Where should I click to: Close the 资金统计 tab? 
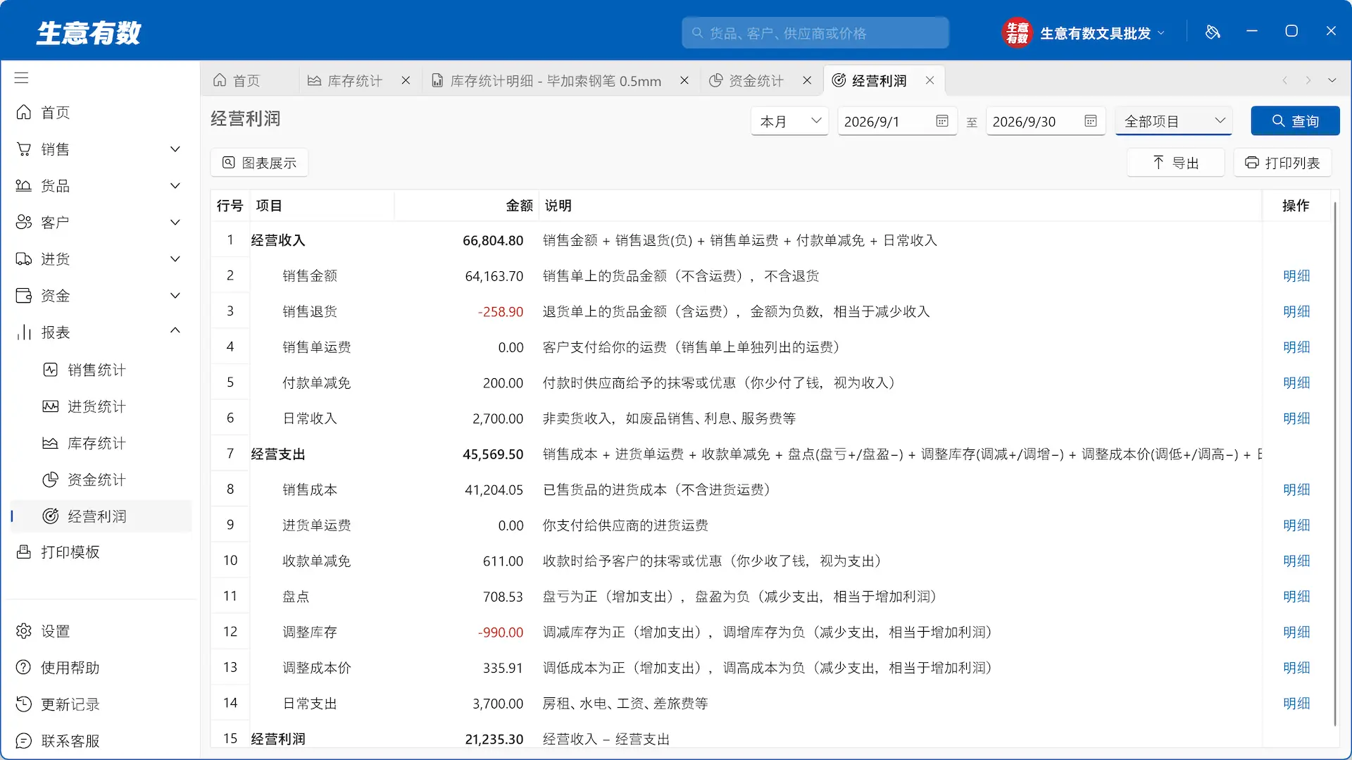(x=807, y=81)
